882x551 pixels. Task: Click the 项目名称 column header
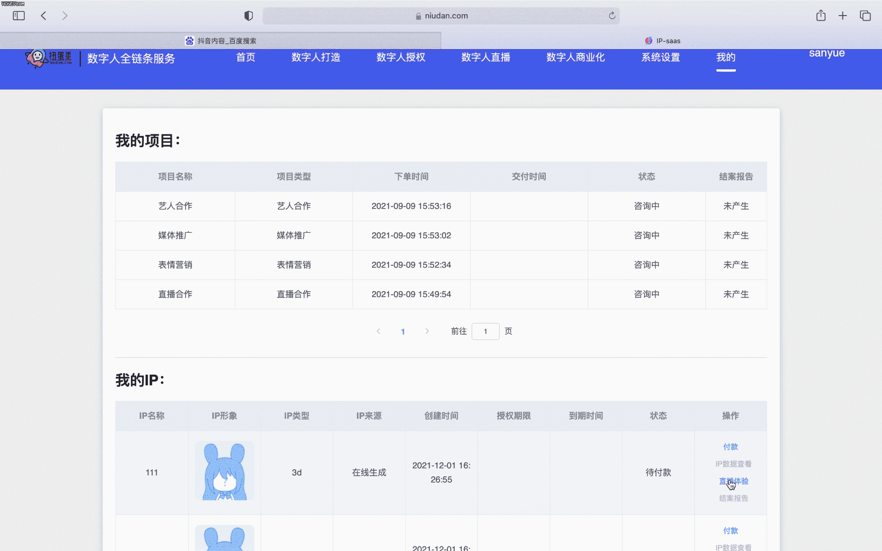(175, 177)
